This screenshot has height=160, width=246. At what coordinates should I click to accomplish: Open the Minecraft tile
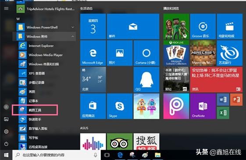tap(203, 53)
